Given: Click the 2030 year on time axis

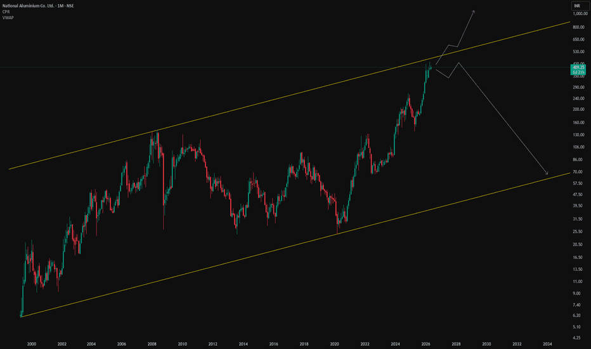Looking at the screenshot, I should click(486, 344).
